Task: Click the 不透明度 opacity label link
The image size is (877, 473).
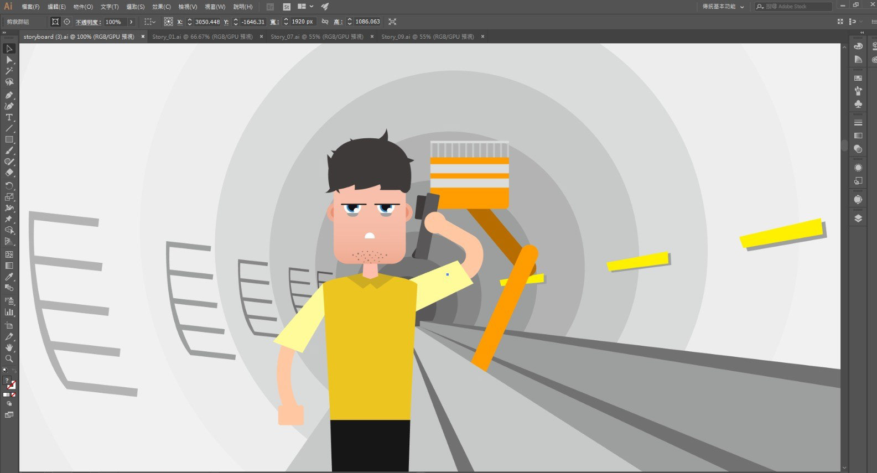Action: click(88, 22)
